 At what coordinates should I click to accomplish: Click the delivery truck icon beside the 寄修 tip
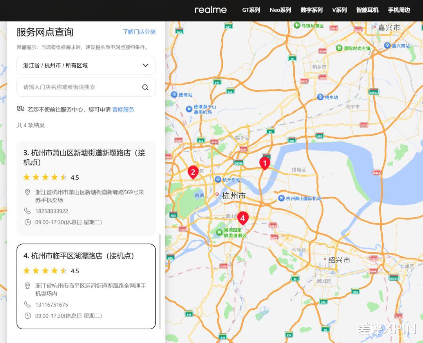tap(21, 109)
